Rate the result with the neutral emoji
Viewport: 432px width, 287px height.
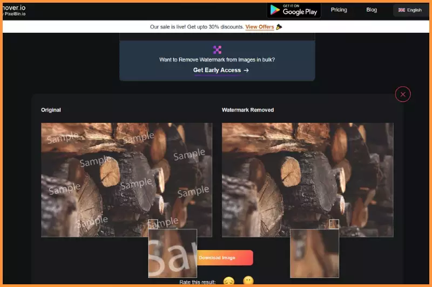(248, 281)
